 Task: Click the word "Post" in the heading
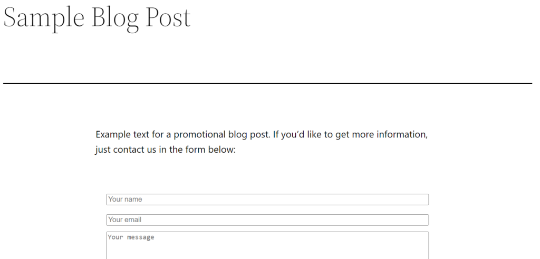tap(168, 18)
